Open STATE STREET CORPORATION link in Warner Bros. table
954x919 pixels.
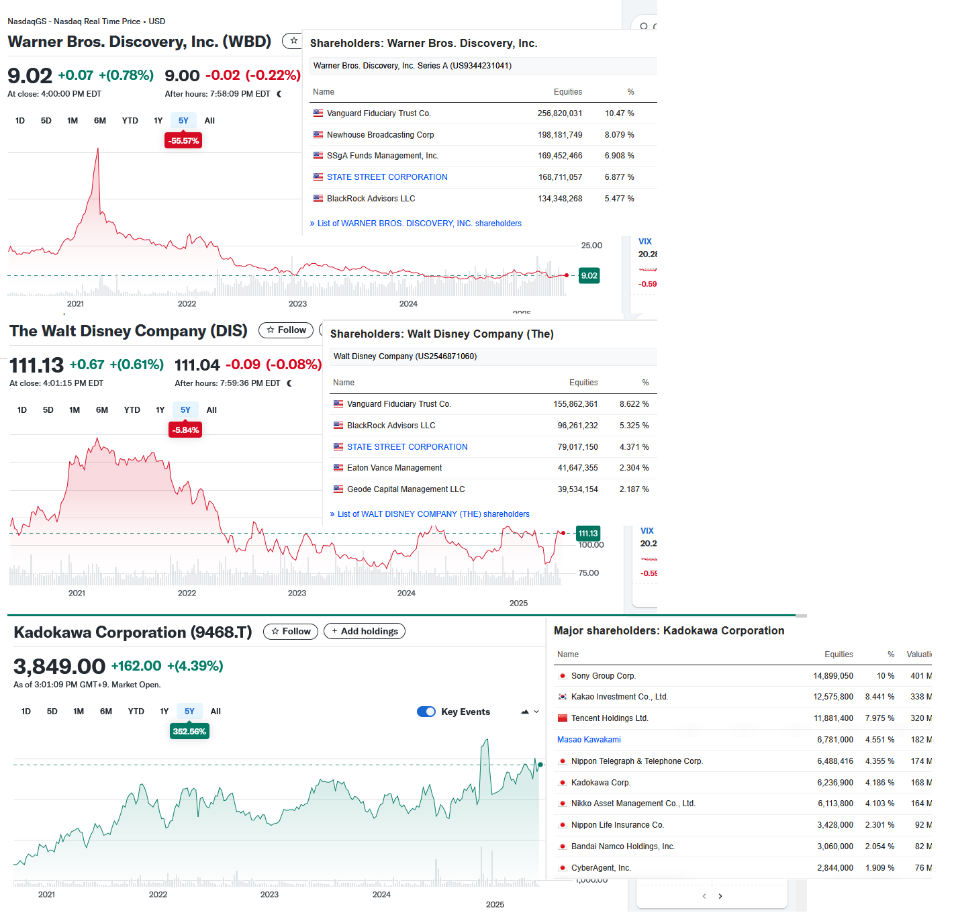coord(387,177)
